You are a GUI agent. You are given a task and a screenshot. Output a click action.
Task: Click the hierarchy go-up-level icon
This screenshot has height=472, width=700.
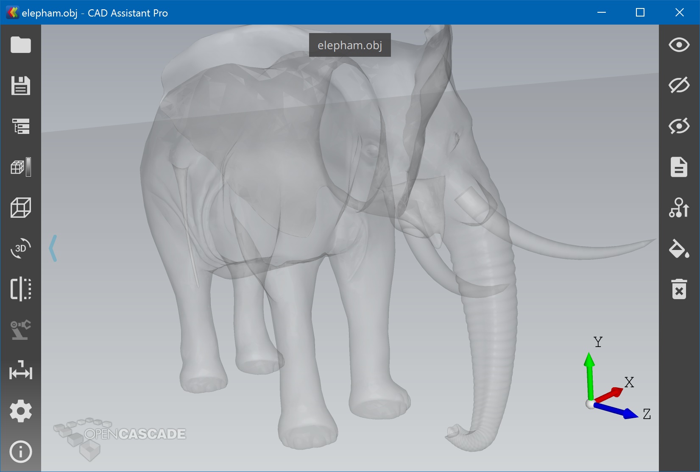click(x=679, y=208)
